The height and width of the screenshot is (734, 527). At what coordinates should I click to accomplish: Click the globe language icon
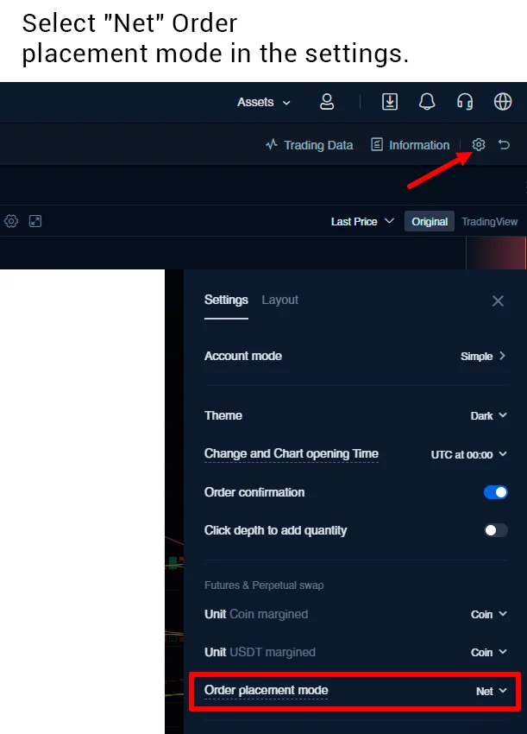click(503, 102)
